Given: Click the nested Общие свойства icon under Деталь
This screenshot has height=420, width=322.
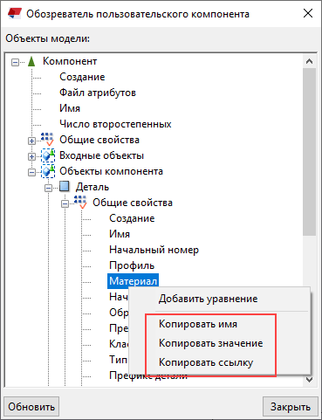Looking at the screenshot, I should (80, 202).
